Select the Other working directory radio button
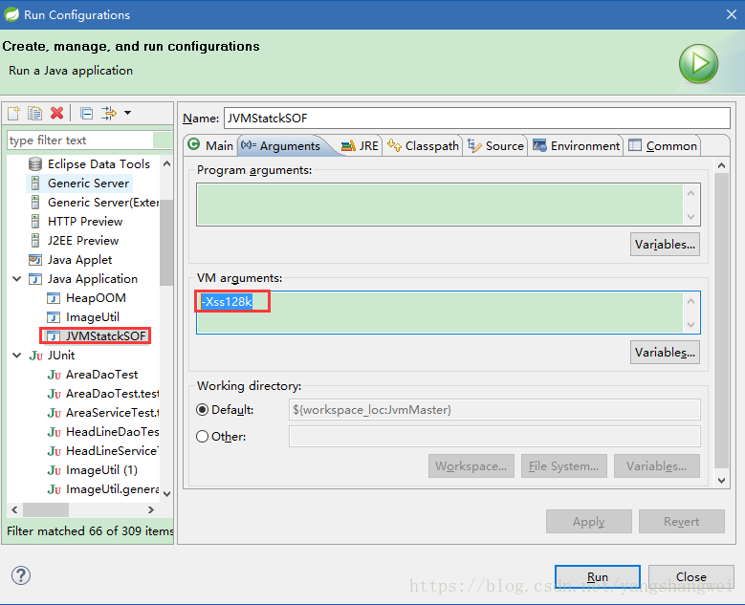The height and width of the screenshot is (605, 745). click(x=202, y=437)
